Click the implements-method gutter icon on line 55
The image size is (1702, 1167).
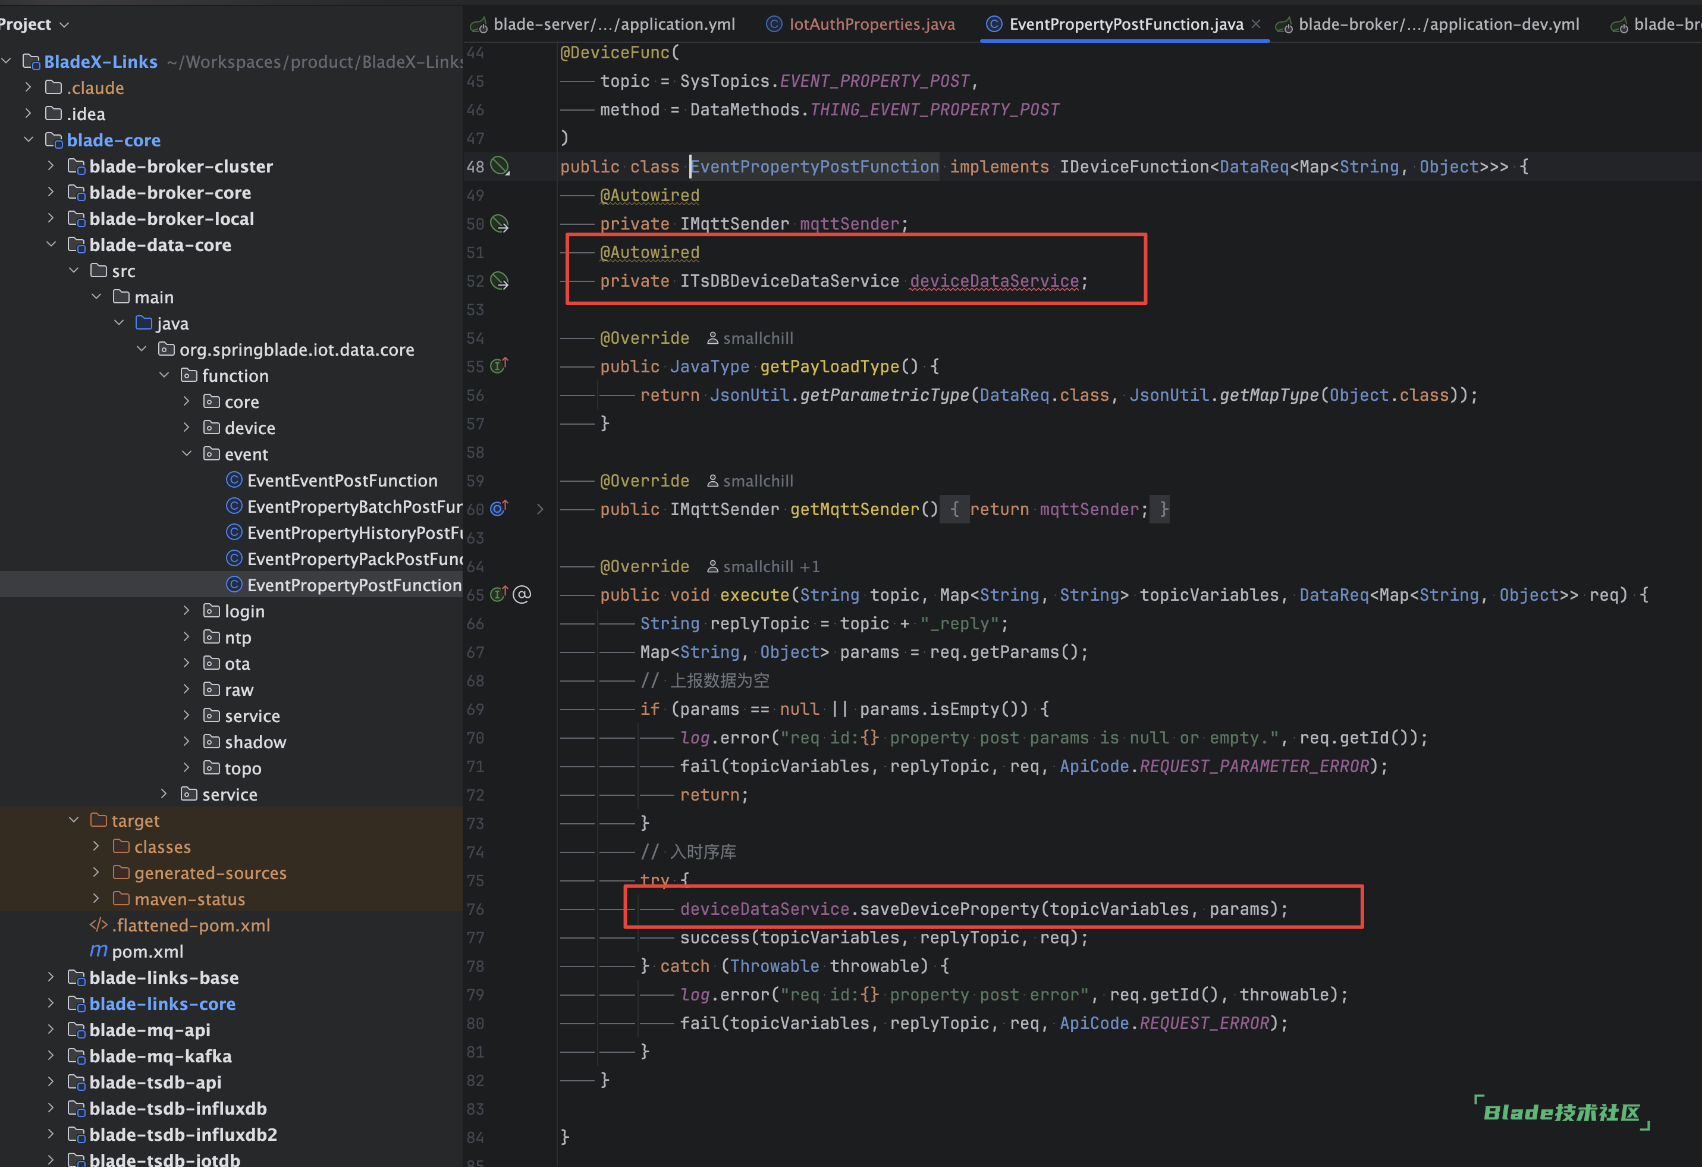[500, 366]
